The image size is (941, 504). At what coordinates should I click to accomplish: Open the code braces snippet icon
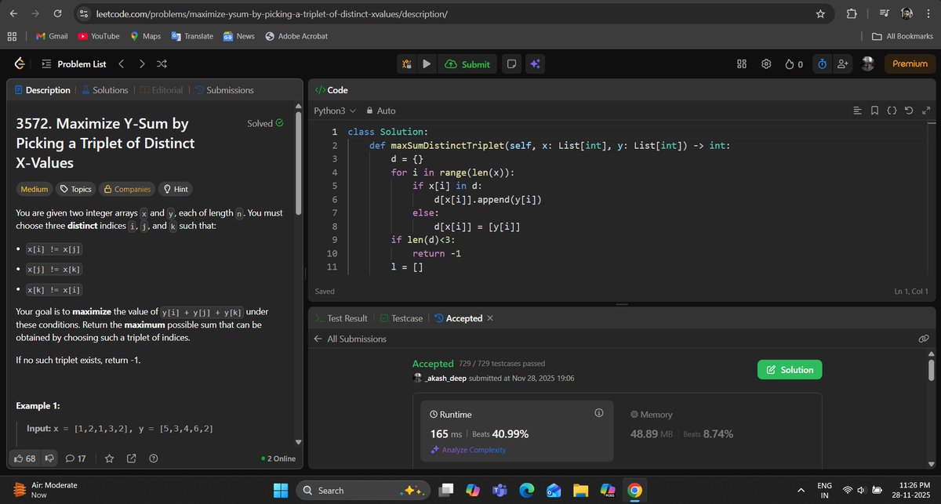[x=892, y=111]
